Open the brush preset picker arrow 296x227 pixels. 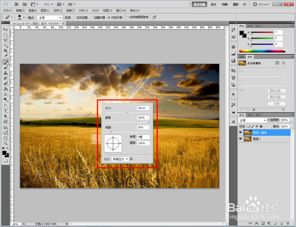tap(24, 17)
